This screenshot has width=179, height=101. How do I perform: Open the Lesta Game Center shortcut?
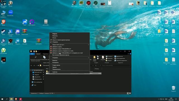click(x=11, y=33)
